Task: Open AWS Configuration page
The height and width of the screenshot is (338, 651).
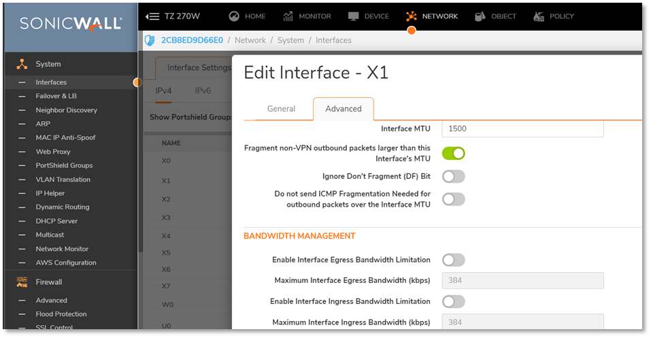Action: (x=65, y=263)
